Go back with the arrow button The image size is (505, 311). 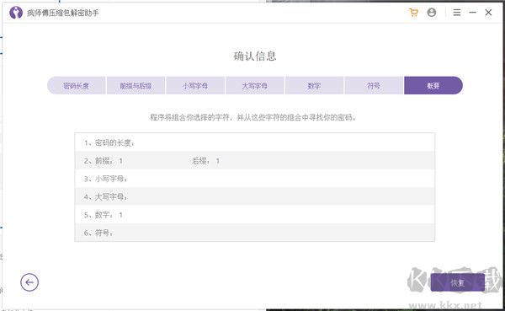coord(29,282)
